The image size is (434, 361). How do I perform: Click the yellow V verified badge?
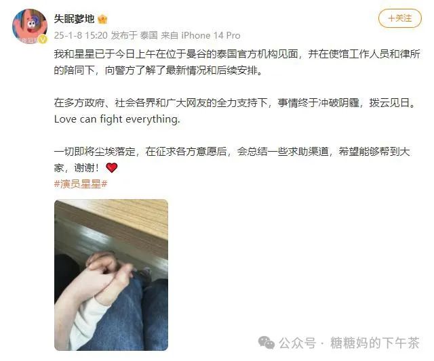[x=42, y=39]
